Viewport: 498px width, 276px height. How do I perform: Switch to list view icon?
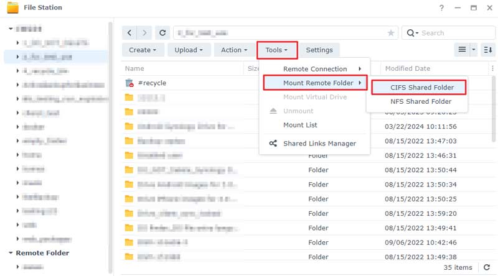tap(462, 50)
